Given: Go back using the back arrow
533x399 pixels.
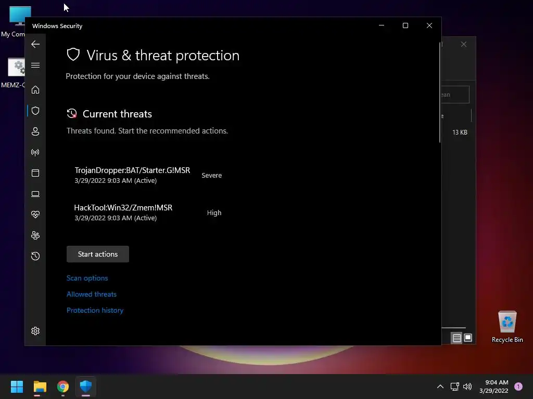Looking at the screenshot, I should click(35, 44).
